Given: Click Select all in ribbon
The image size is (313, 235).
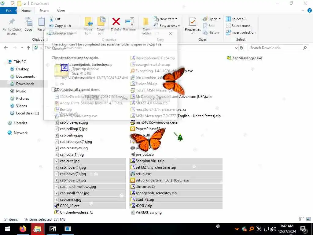Looking at the screenshot, I should 236,19.
